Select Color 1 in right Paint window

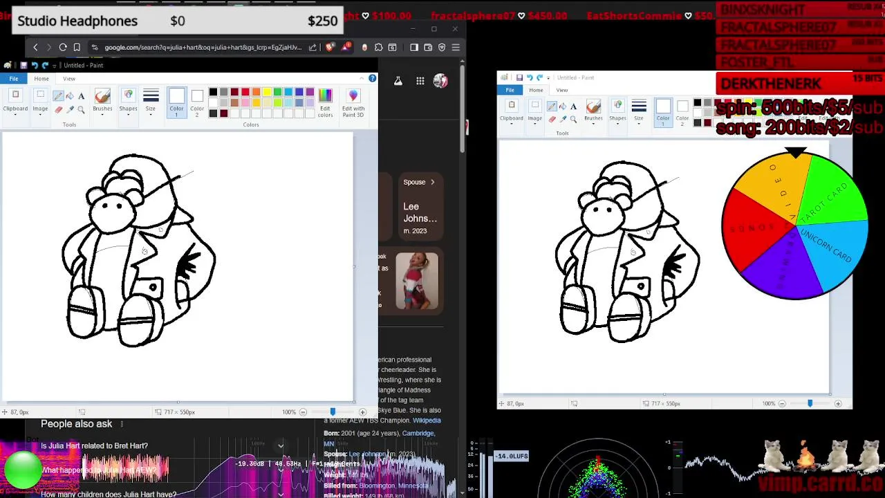(663, 112)
